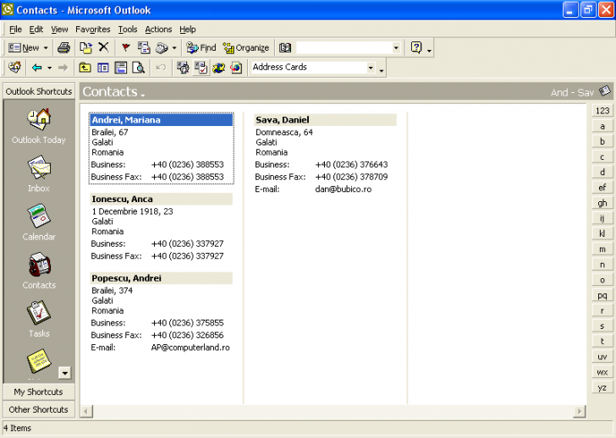
Task: Open the Help menu
Action: point(187,30)
